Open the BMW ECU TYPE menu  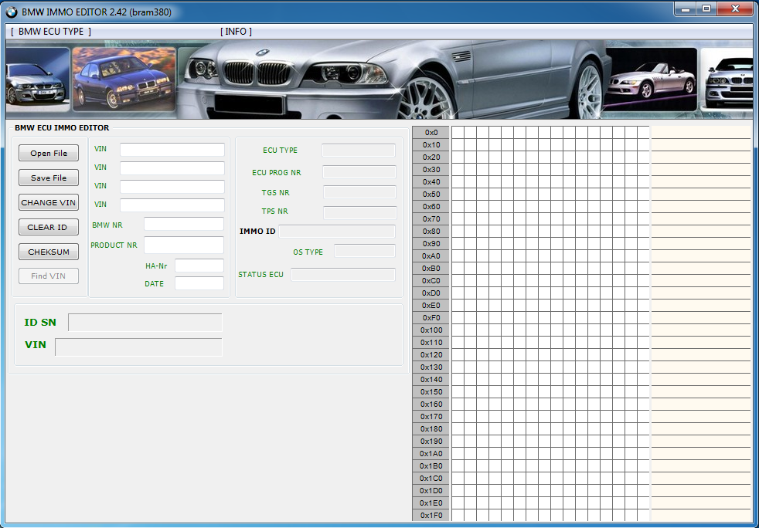click(x=51, y=32)
